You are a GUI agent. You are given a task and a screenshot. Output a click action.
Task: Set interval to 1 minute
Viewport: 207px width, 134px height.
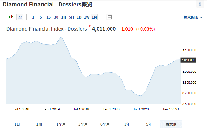pos(33,17)
